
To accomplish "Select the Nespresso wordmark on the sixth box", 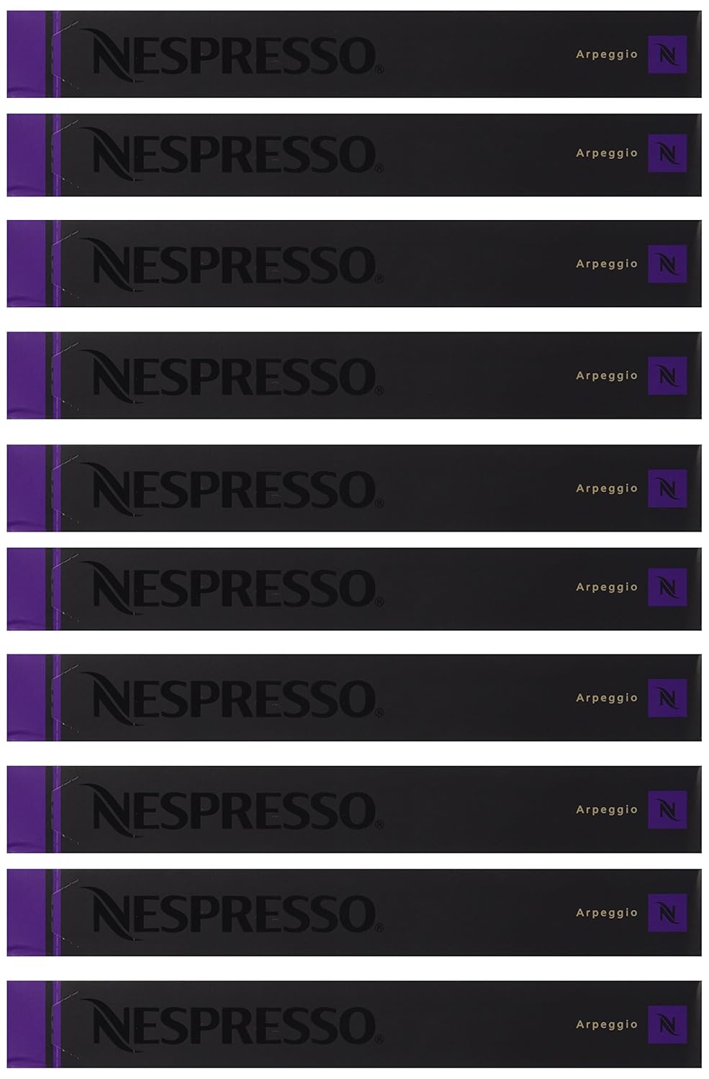I will coord(230,588).
